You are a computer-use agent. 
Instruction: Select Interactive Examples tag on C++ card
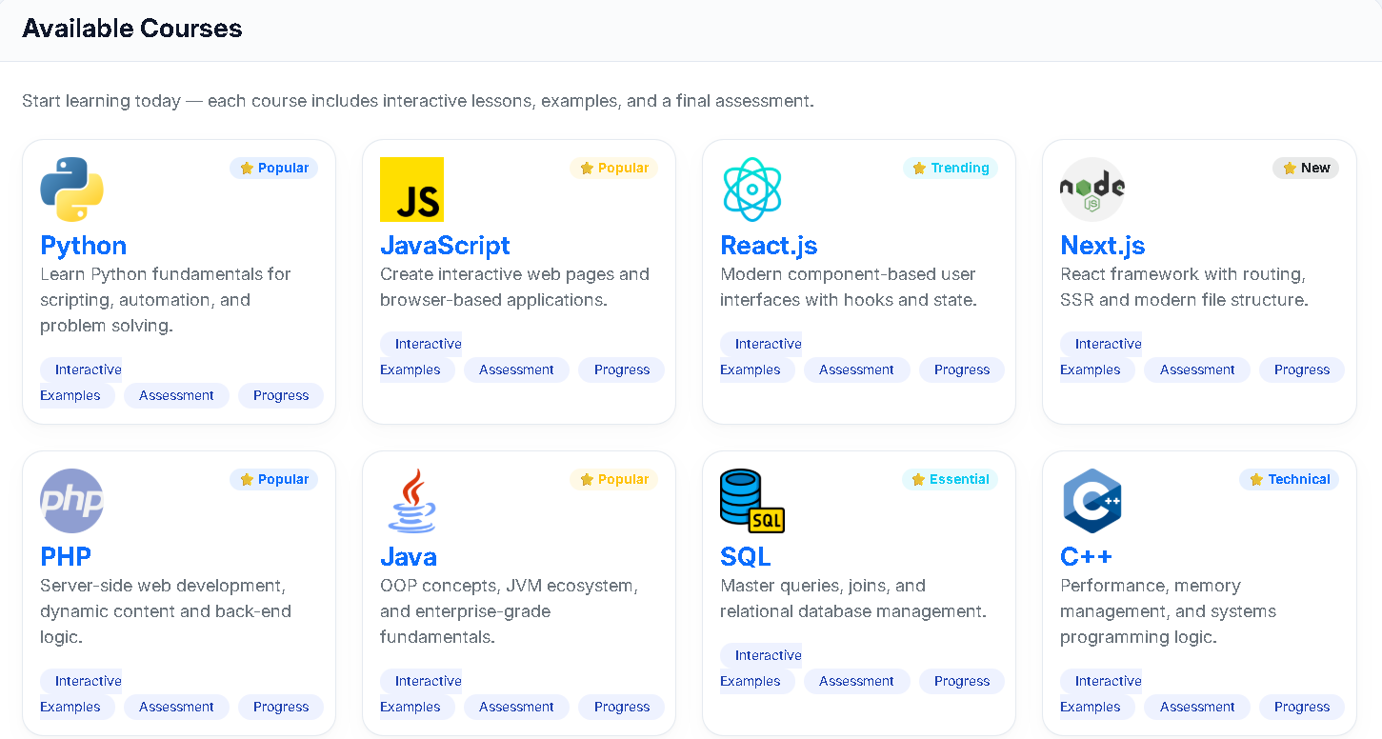(x=1100, y=694)
